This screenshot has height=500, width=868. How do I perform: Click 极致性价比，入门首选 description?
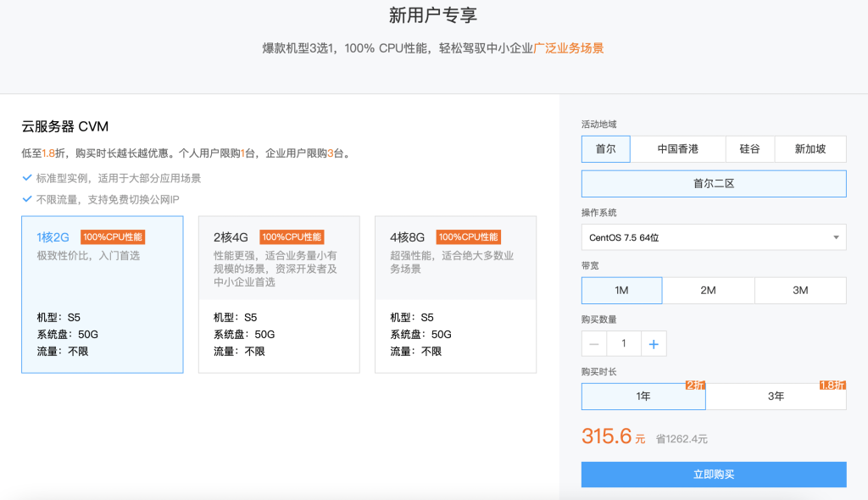[88, 256]
